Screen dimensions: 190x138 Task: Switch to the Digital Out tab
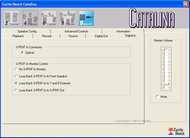(101, 36)
